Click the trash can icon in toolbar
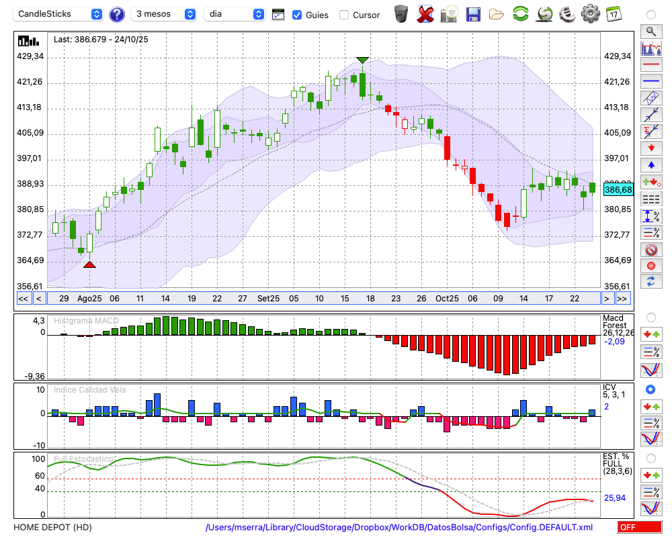The height and width of the screenshot is (537, 672). 401,13
